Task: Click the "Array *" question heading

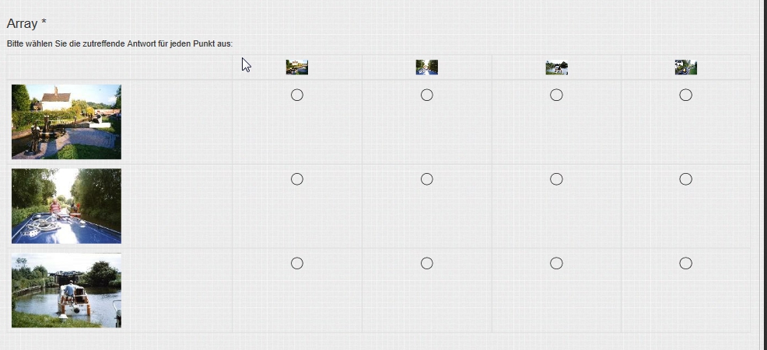Action: 26,24
